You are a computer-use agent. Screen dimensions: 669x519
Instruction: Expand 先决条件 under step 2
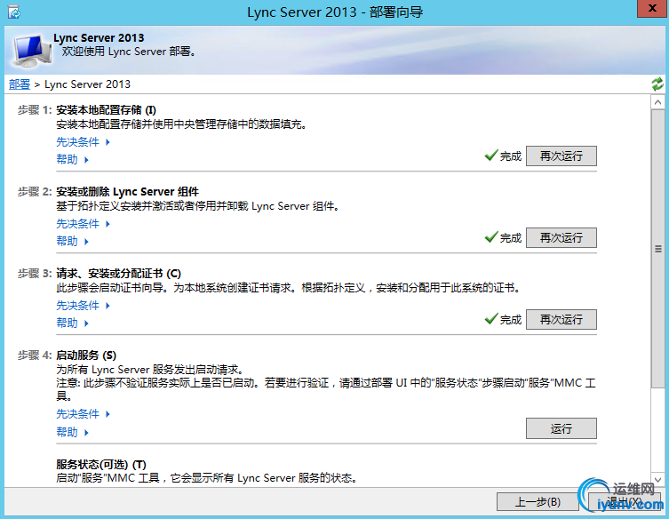(x=84, y=224)
